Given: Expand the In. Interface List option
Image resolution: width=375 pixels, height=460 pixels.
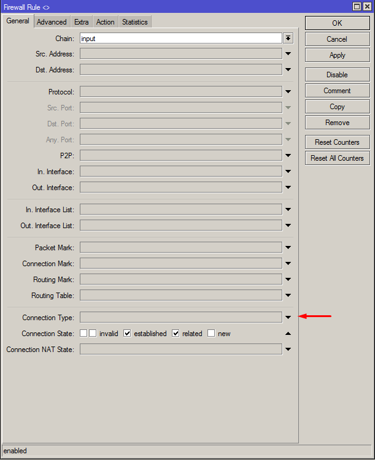Looking at the screenshot, I should pos(288,210).
